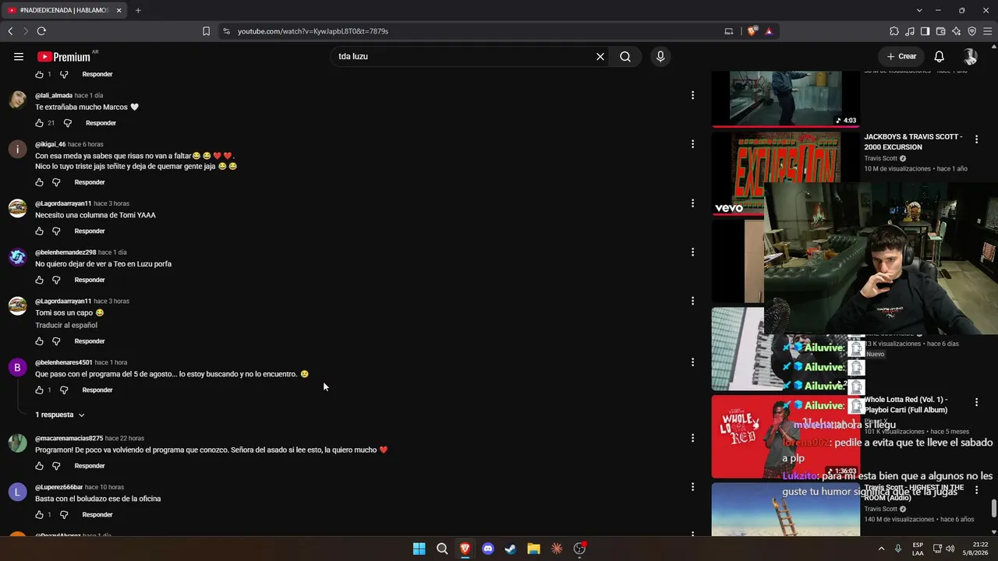Screen dimensions: 998x561
Task: Bookmark this page in the address bar
Action: point(206,31)
